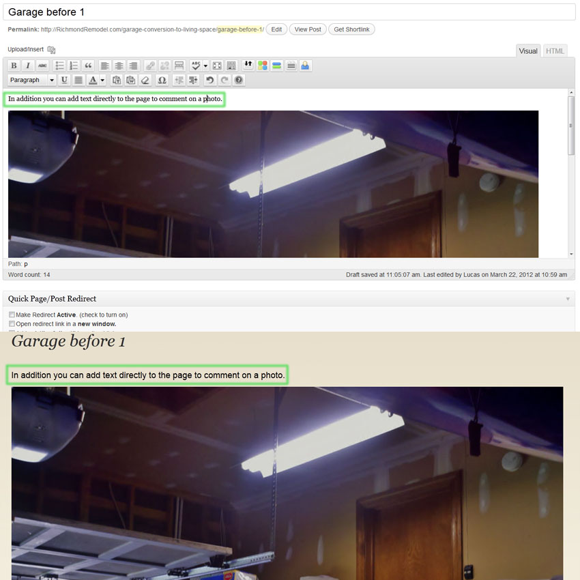Click the View Post button

pos(307,29)
